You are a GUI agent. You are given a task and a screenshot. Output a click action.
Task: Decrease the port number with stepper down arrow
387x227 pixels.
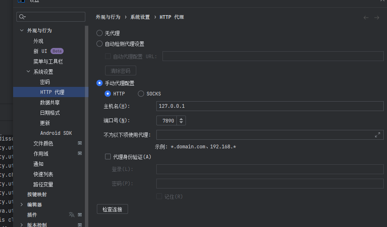pyautogui.click(x=181, y=122)
